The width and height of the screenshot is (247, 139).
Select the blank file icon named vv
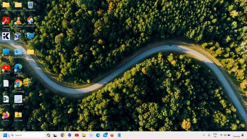tap(6, 85)
